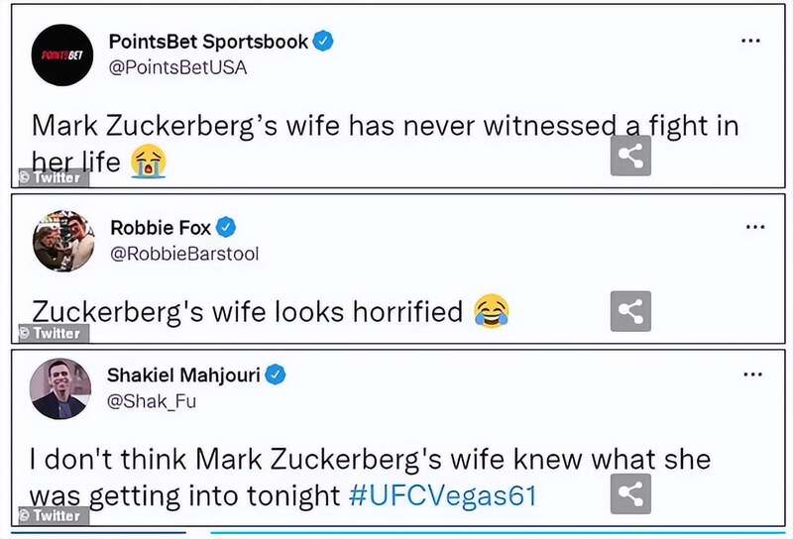Click the Shakiel Mahjouri display name
This screenshot has height=539, width=793.
point(184,375)
